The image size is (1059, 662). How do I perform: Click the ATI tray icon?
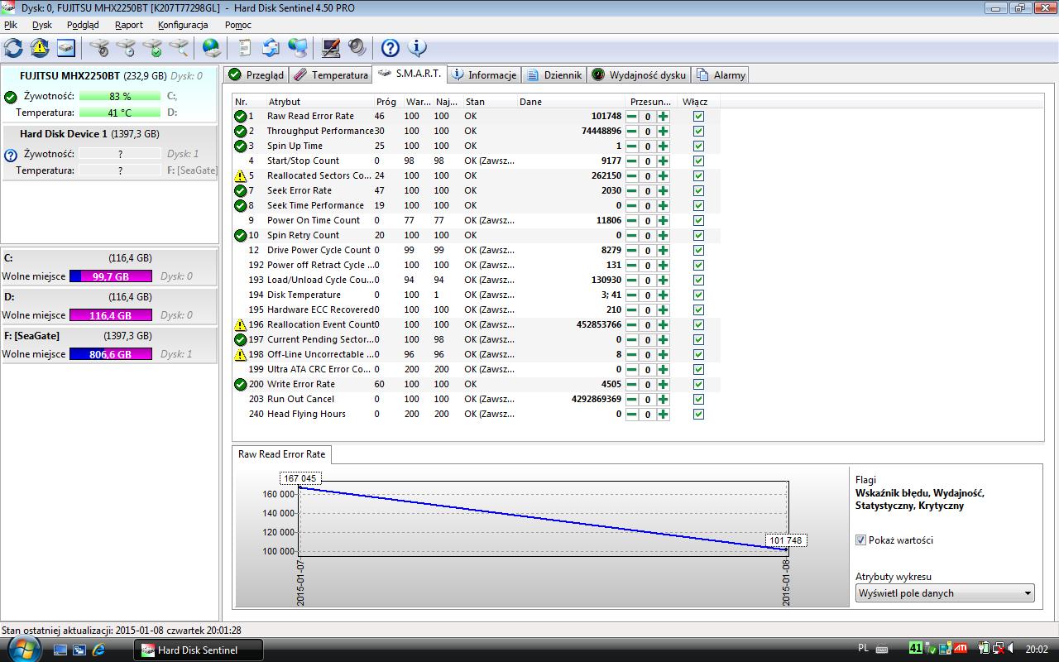point(961,649)
